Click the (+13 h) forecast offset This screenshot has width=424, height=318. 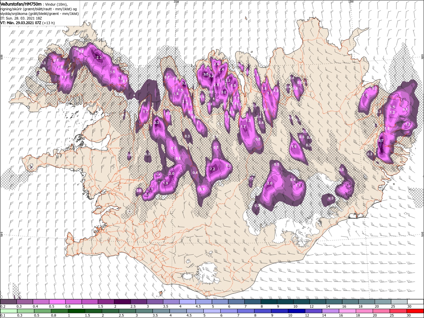(x=48, y=23)
